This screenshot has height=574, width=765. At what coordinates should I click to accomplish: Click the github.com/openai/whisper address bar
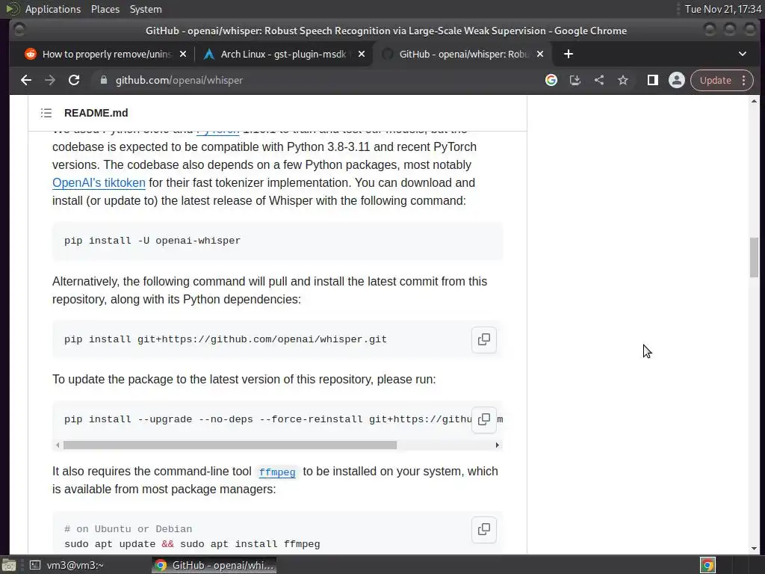click(x=179, y=80)
